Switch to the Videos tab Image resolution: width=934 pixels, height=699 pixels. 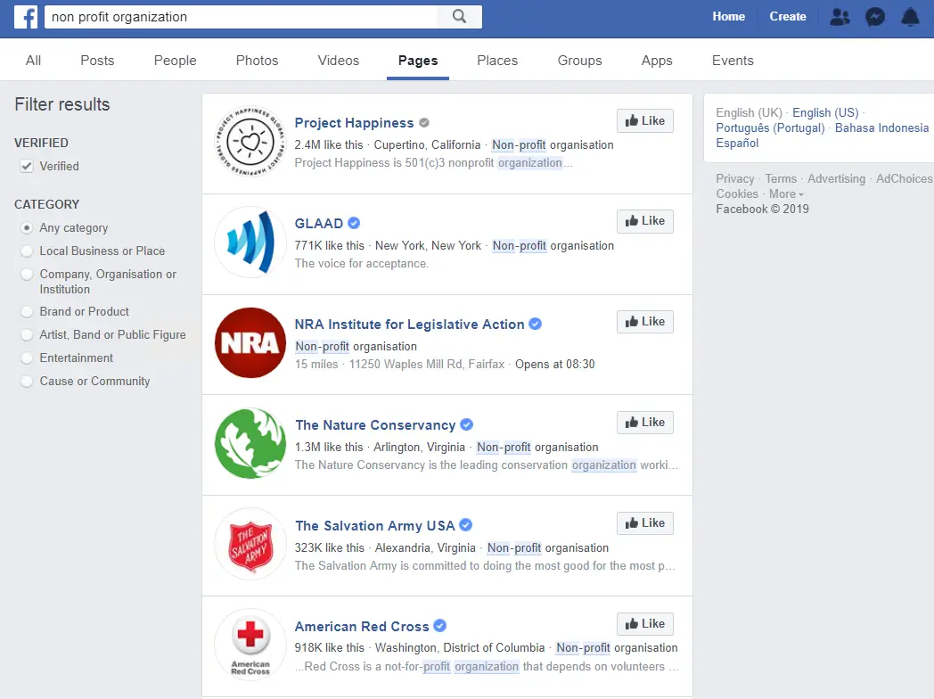(339, 61)
